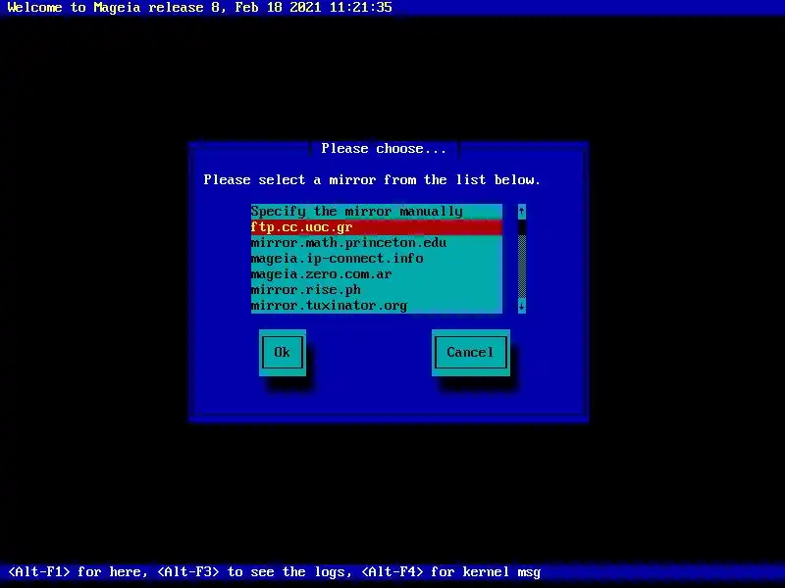Click Cancel to abort mirror selection
The height and width of the screenshot is (588, 785).
click(471, 353)
